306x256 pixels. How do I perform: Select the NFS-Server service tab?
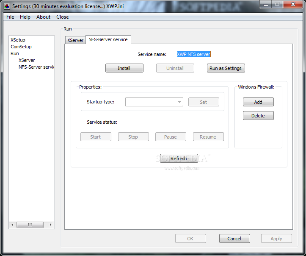point(108,39)
